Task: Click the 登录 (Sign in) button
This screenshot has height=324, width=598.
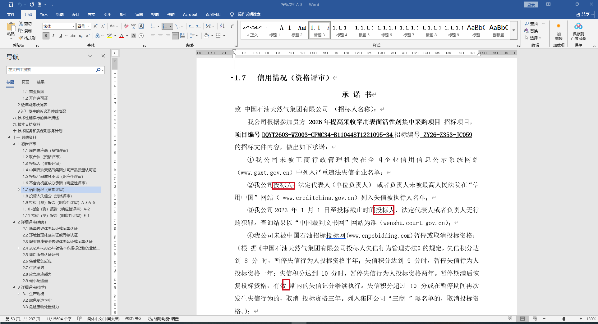Action: point(531,5)
